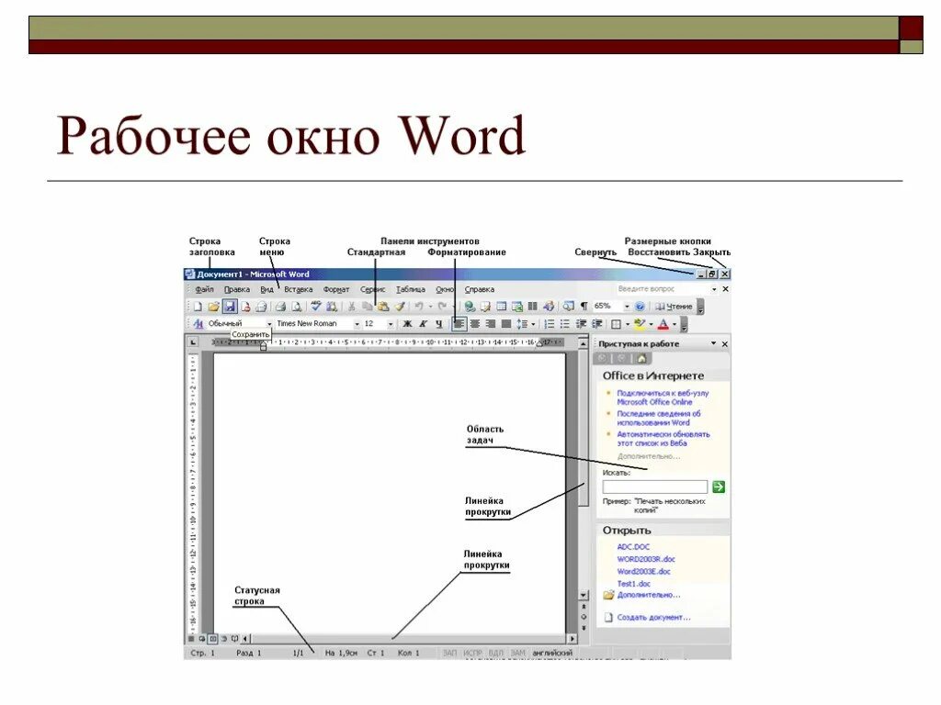Expand the font color palette arrow

[675, 324]
